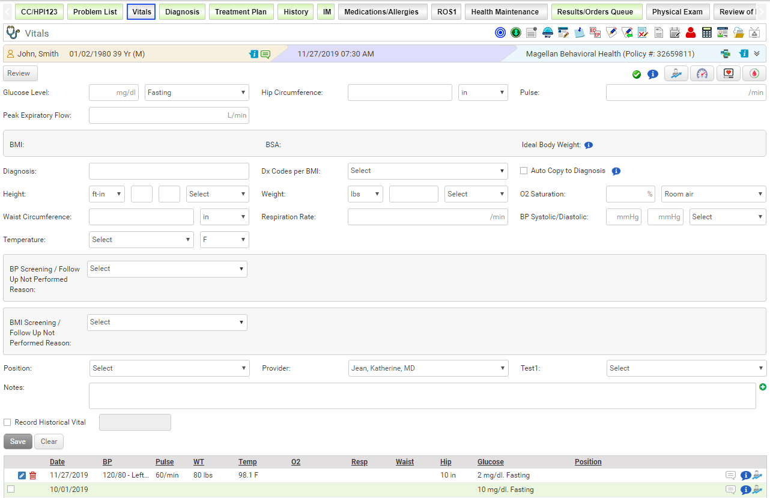The height and width of the screenshot is (498, 770).
Task: Click the blue pushpin sticky note icon
Action: (x=579, y=32)
